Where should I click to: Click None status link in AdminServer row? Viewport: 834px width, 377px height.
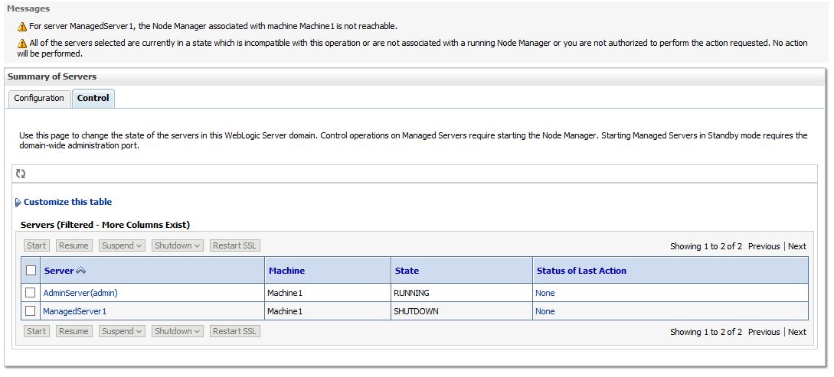(545, 293)
